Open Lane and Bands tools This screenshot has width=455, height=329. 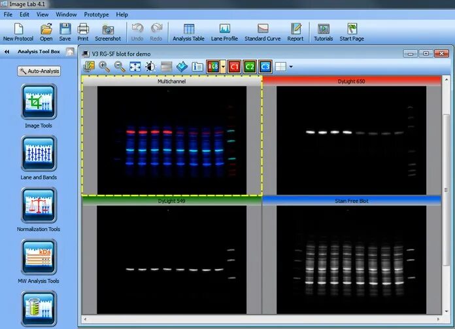pyautogui.click(x=39, y=153)
